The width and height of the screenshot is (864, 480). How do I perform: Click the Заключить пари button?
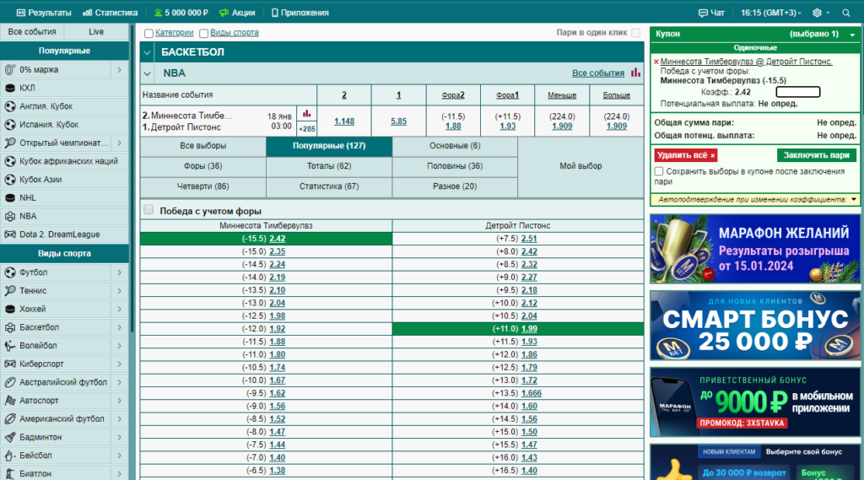[x=816, y=155]
